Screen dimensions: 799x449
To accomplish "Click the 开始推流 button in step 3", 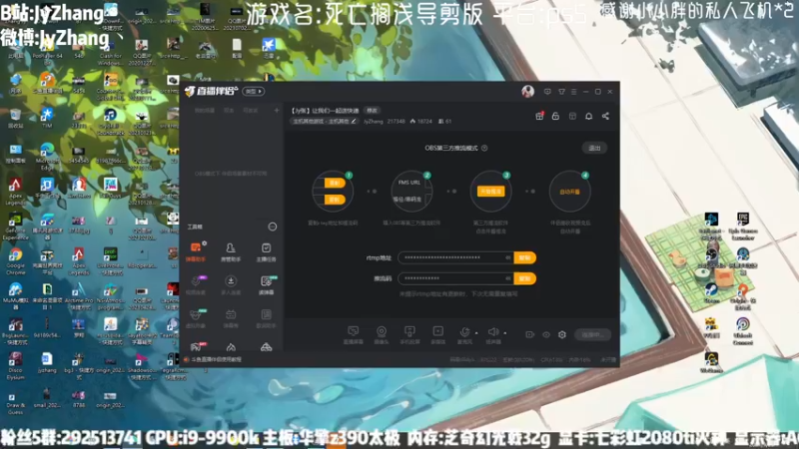I will click(490, 192).
